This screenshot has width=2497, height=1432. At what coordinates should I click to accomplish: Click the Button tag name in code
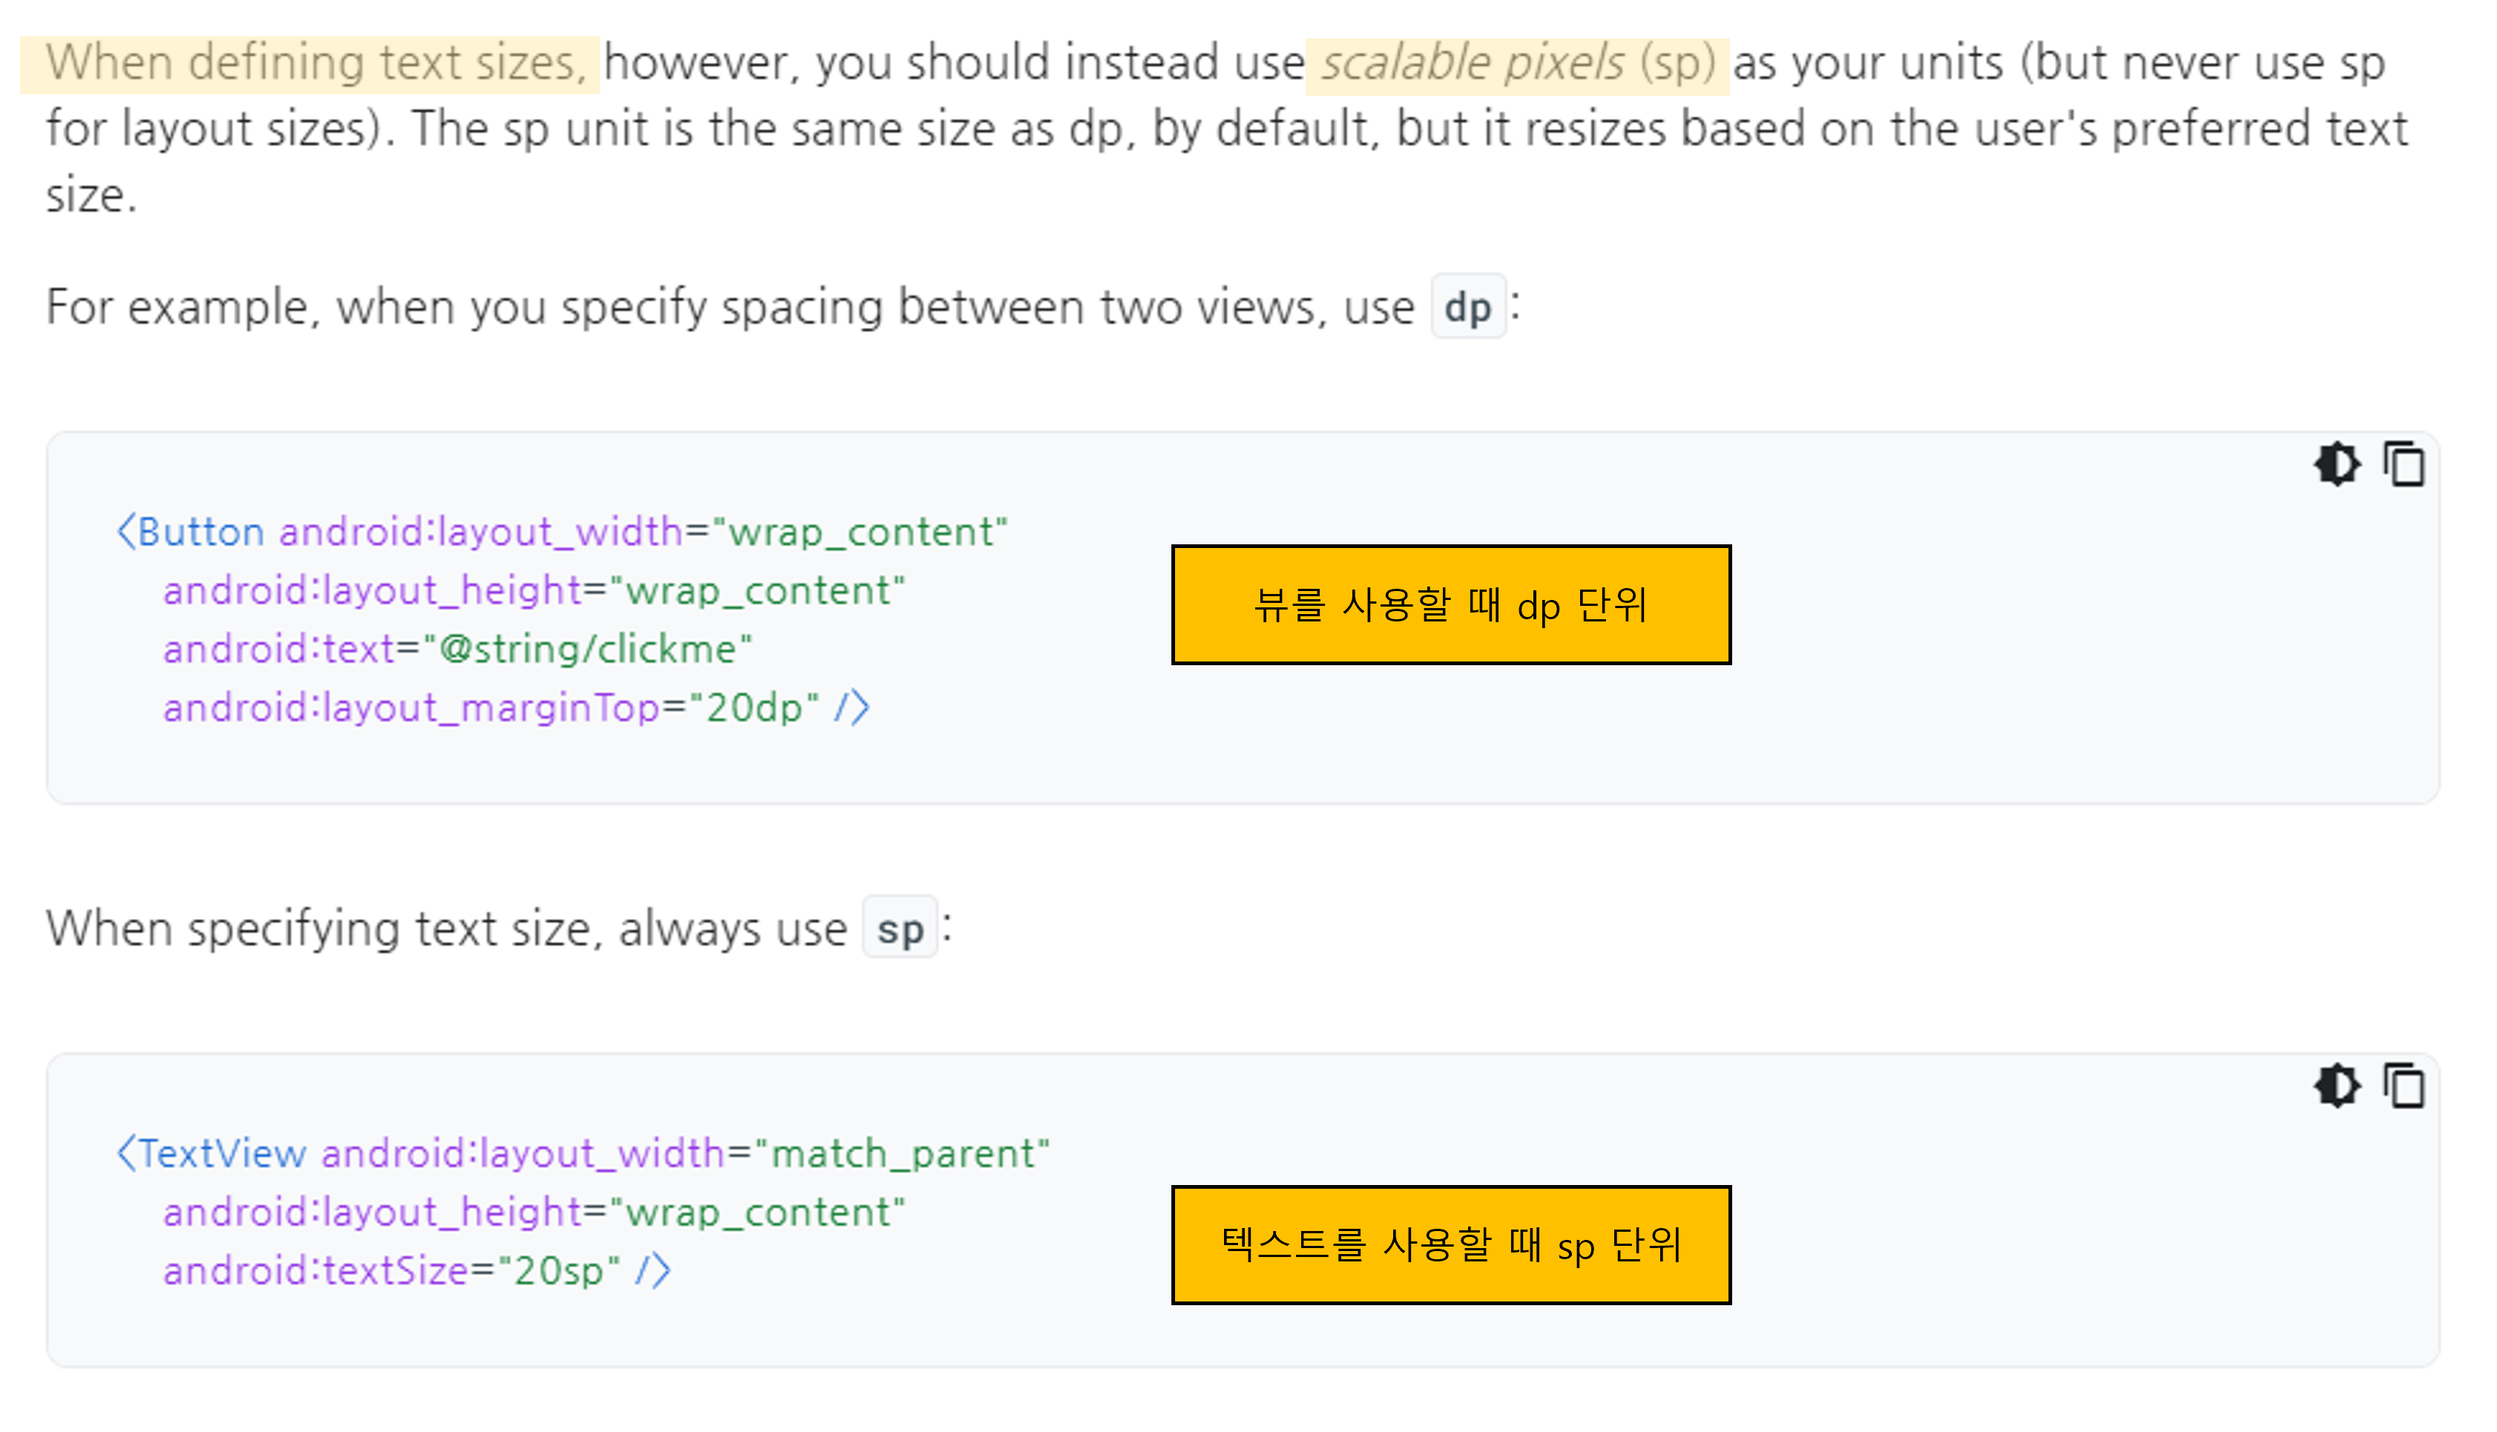pos(201,532)
